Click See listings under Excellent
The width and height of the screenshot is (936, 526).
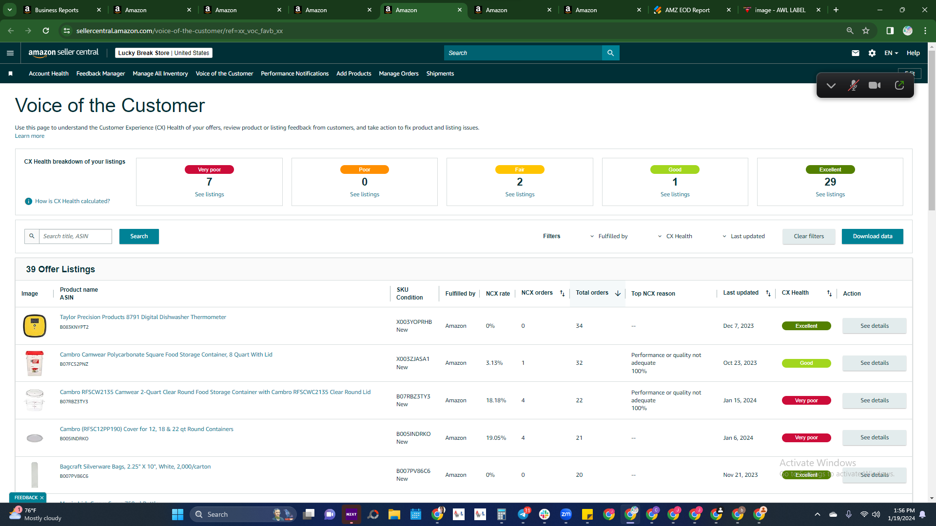[x=830, y=194]
